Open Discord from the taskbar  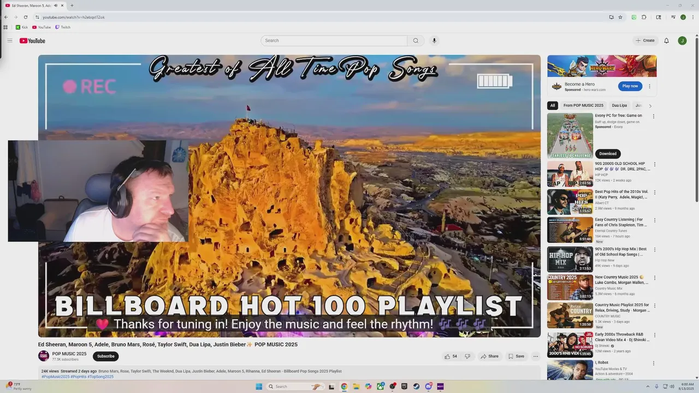(x=428, y=386)
